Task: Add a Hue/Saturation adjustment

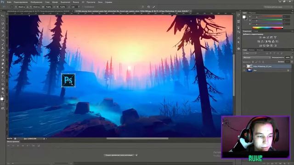Action: pyautogui.click(x=259, y=42)
